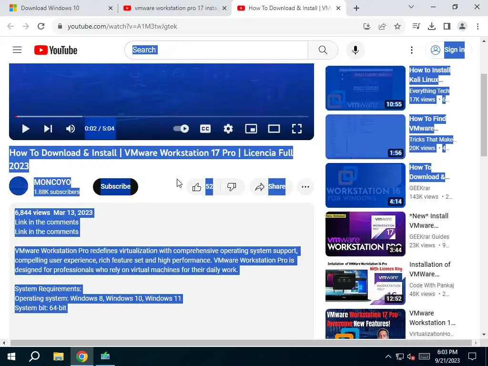Open *New* Install VMware video title
The height and width of the screenshot is (366, 488).
(429, 221)
